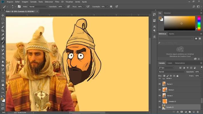Open the layer Opacidade dropdown arrow
The height and width of the screenshot is (114, 203).
pos(201,72)
